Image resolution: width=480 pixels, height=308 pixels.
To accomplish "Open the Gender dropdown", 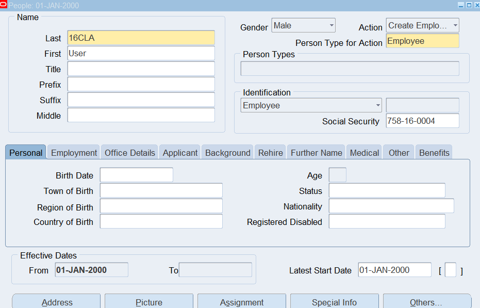I will point(332,25).
